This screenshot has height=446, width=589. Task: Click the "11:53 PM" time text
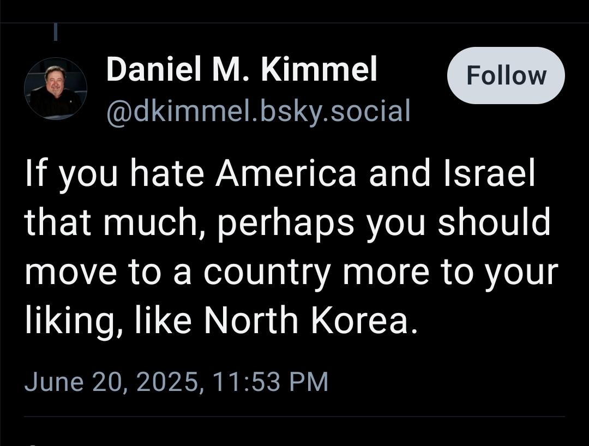pyautogui.click(x=270, y=381)
